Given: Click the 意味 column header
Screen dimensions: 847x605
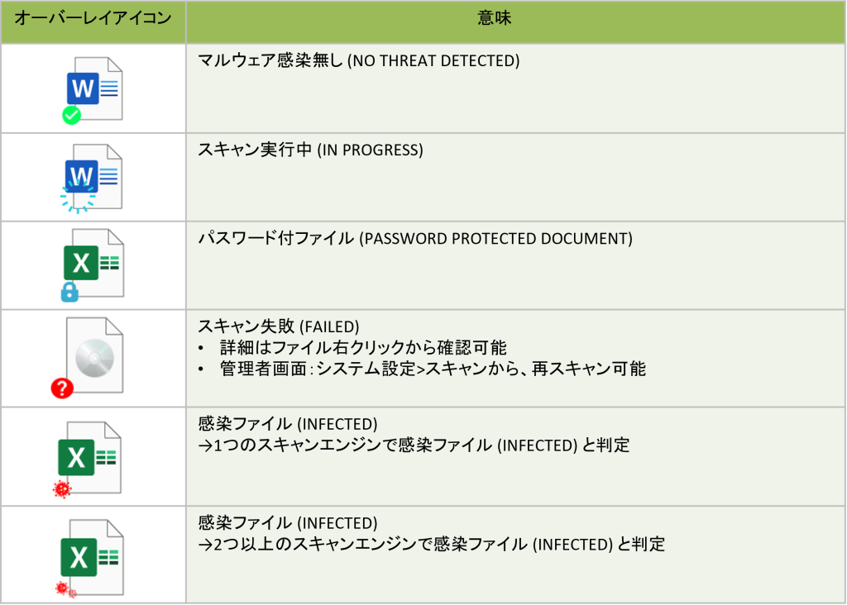Looking at the screenshot, I should coord(495,18).
